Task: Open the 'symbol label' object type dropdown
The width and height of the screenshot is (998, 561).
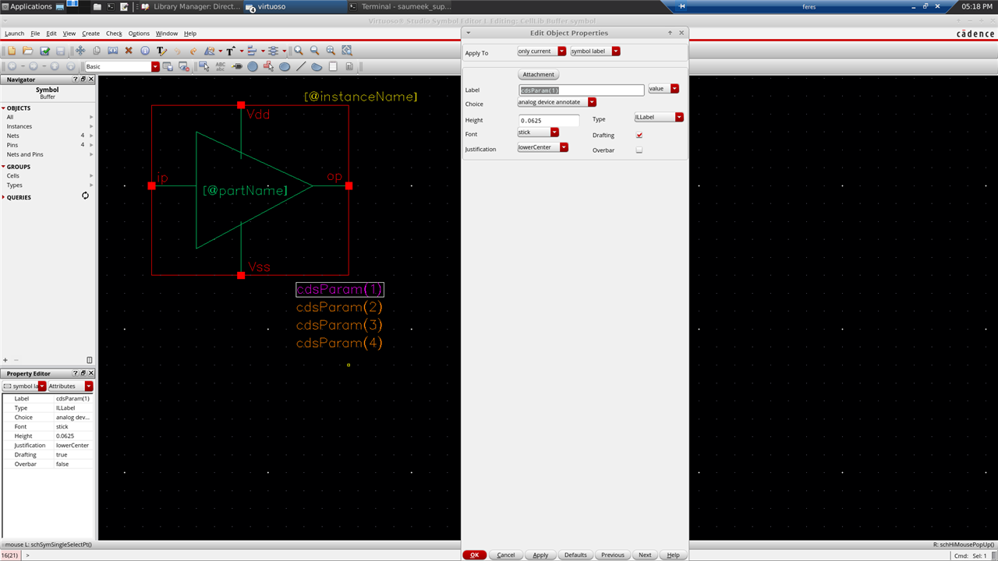Action: coord(595,51)
